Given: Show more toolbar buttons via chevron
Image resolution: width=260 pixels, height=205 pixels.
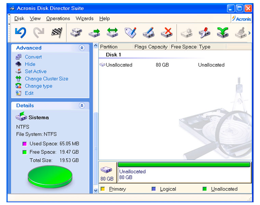Looking at the screenshot, I should [x=249, y=33].
